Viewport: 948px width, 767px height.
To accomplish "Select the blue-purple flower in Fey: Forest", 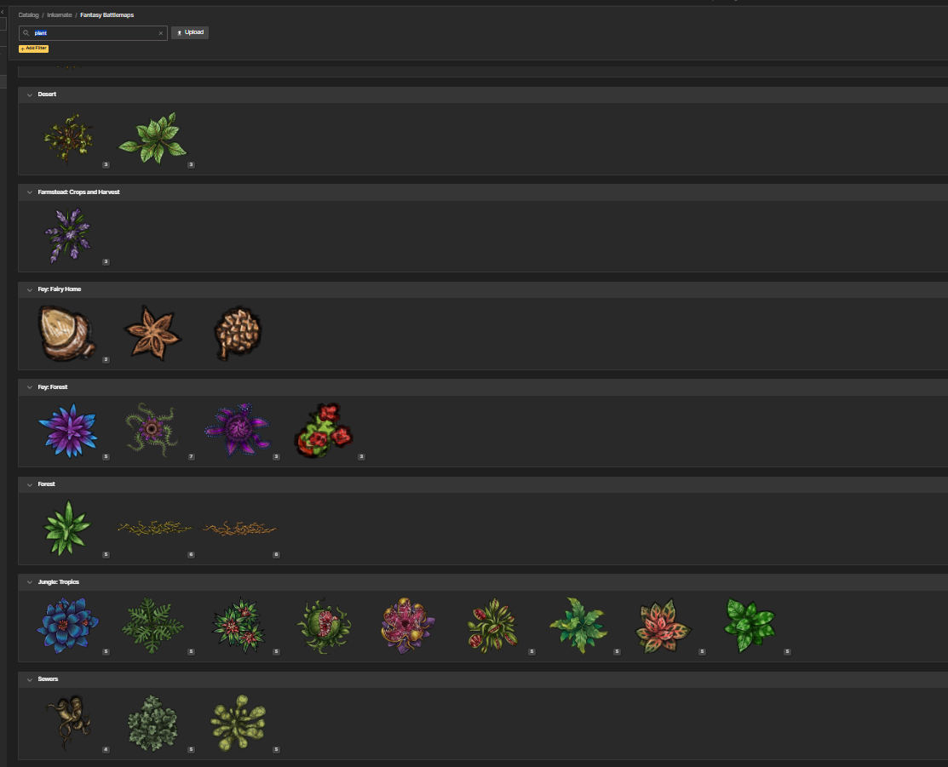I will pyautogui.click(x=68, y=431).
